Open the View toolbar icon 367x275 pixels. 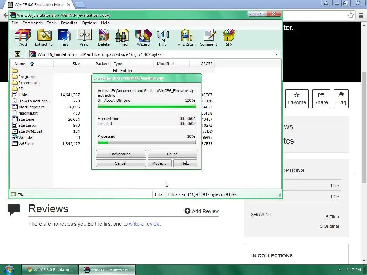coord(84,37)
